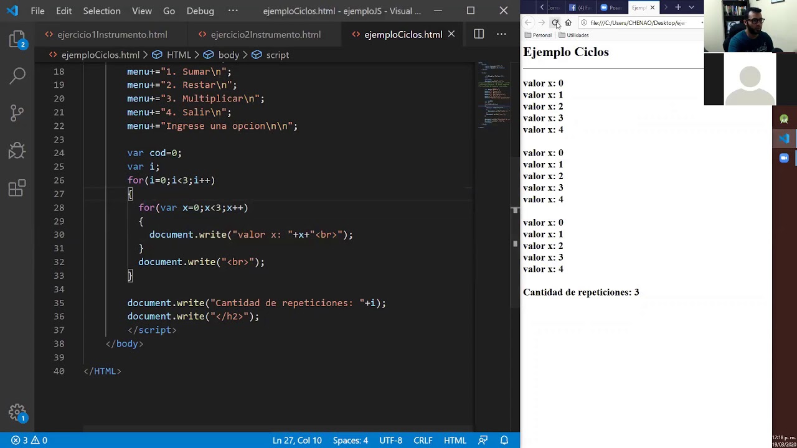Screen dimensions: 797x448
Task: Click the VS Code taskbar icon
Action: coord(784,138)
